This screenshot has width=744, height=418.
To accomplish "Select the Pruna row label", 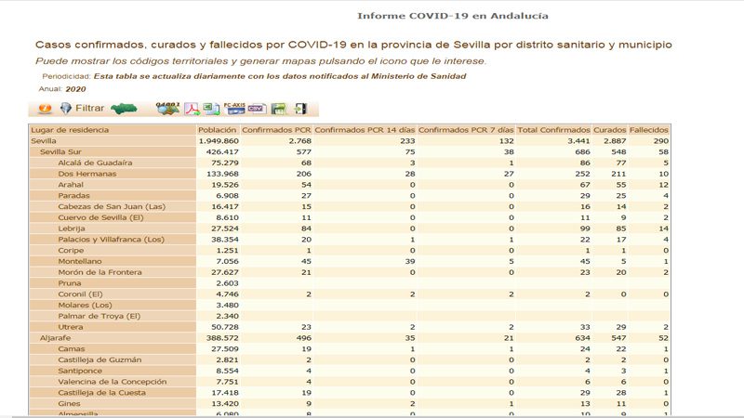I will [x=69, y=283].
